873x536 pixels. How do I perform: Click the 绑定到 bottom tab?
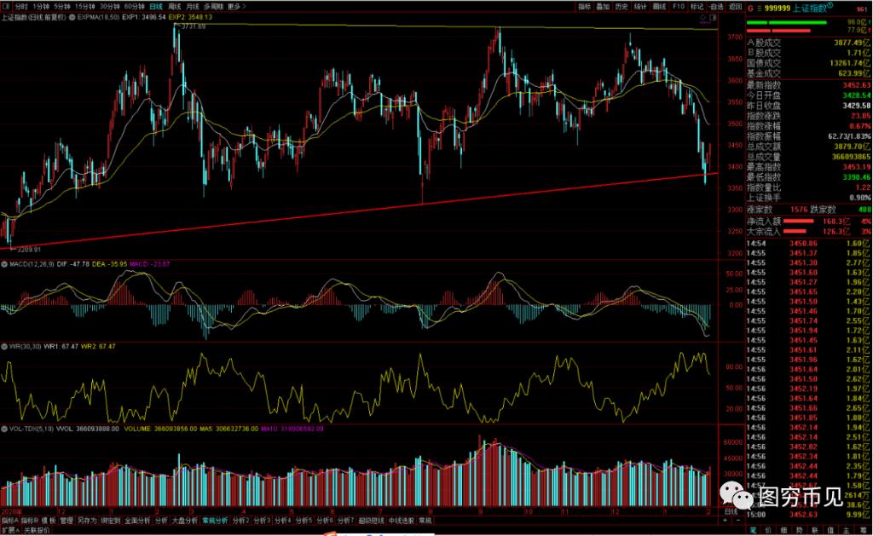tap(110, 521)
